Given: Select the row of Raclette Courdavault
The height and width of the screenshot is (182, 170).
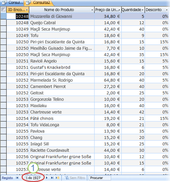Looking at the screenshot, I should [3, 150].
